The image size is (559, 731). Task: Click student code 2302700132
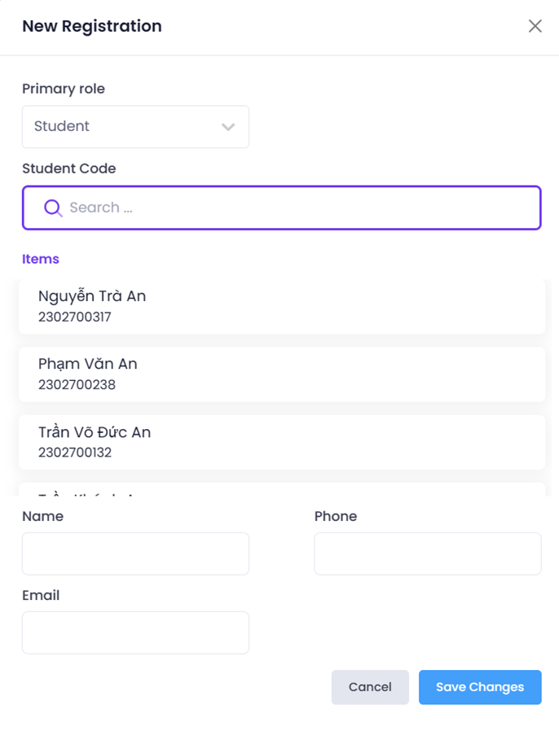point(75,453)
